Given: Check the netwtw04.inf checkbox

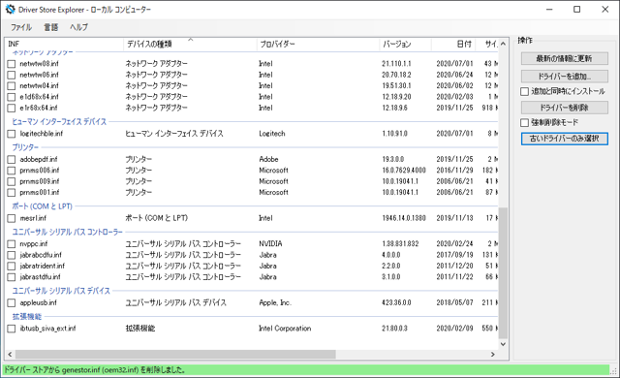Looking at the screenshot, I should pyautogui.click(x=12, y=86).
